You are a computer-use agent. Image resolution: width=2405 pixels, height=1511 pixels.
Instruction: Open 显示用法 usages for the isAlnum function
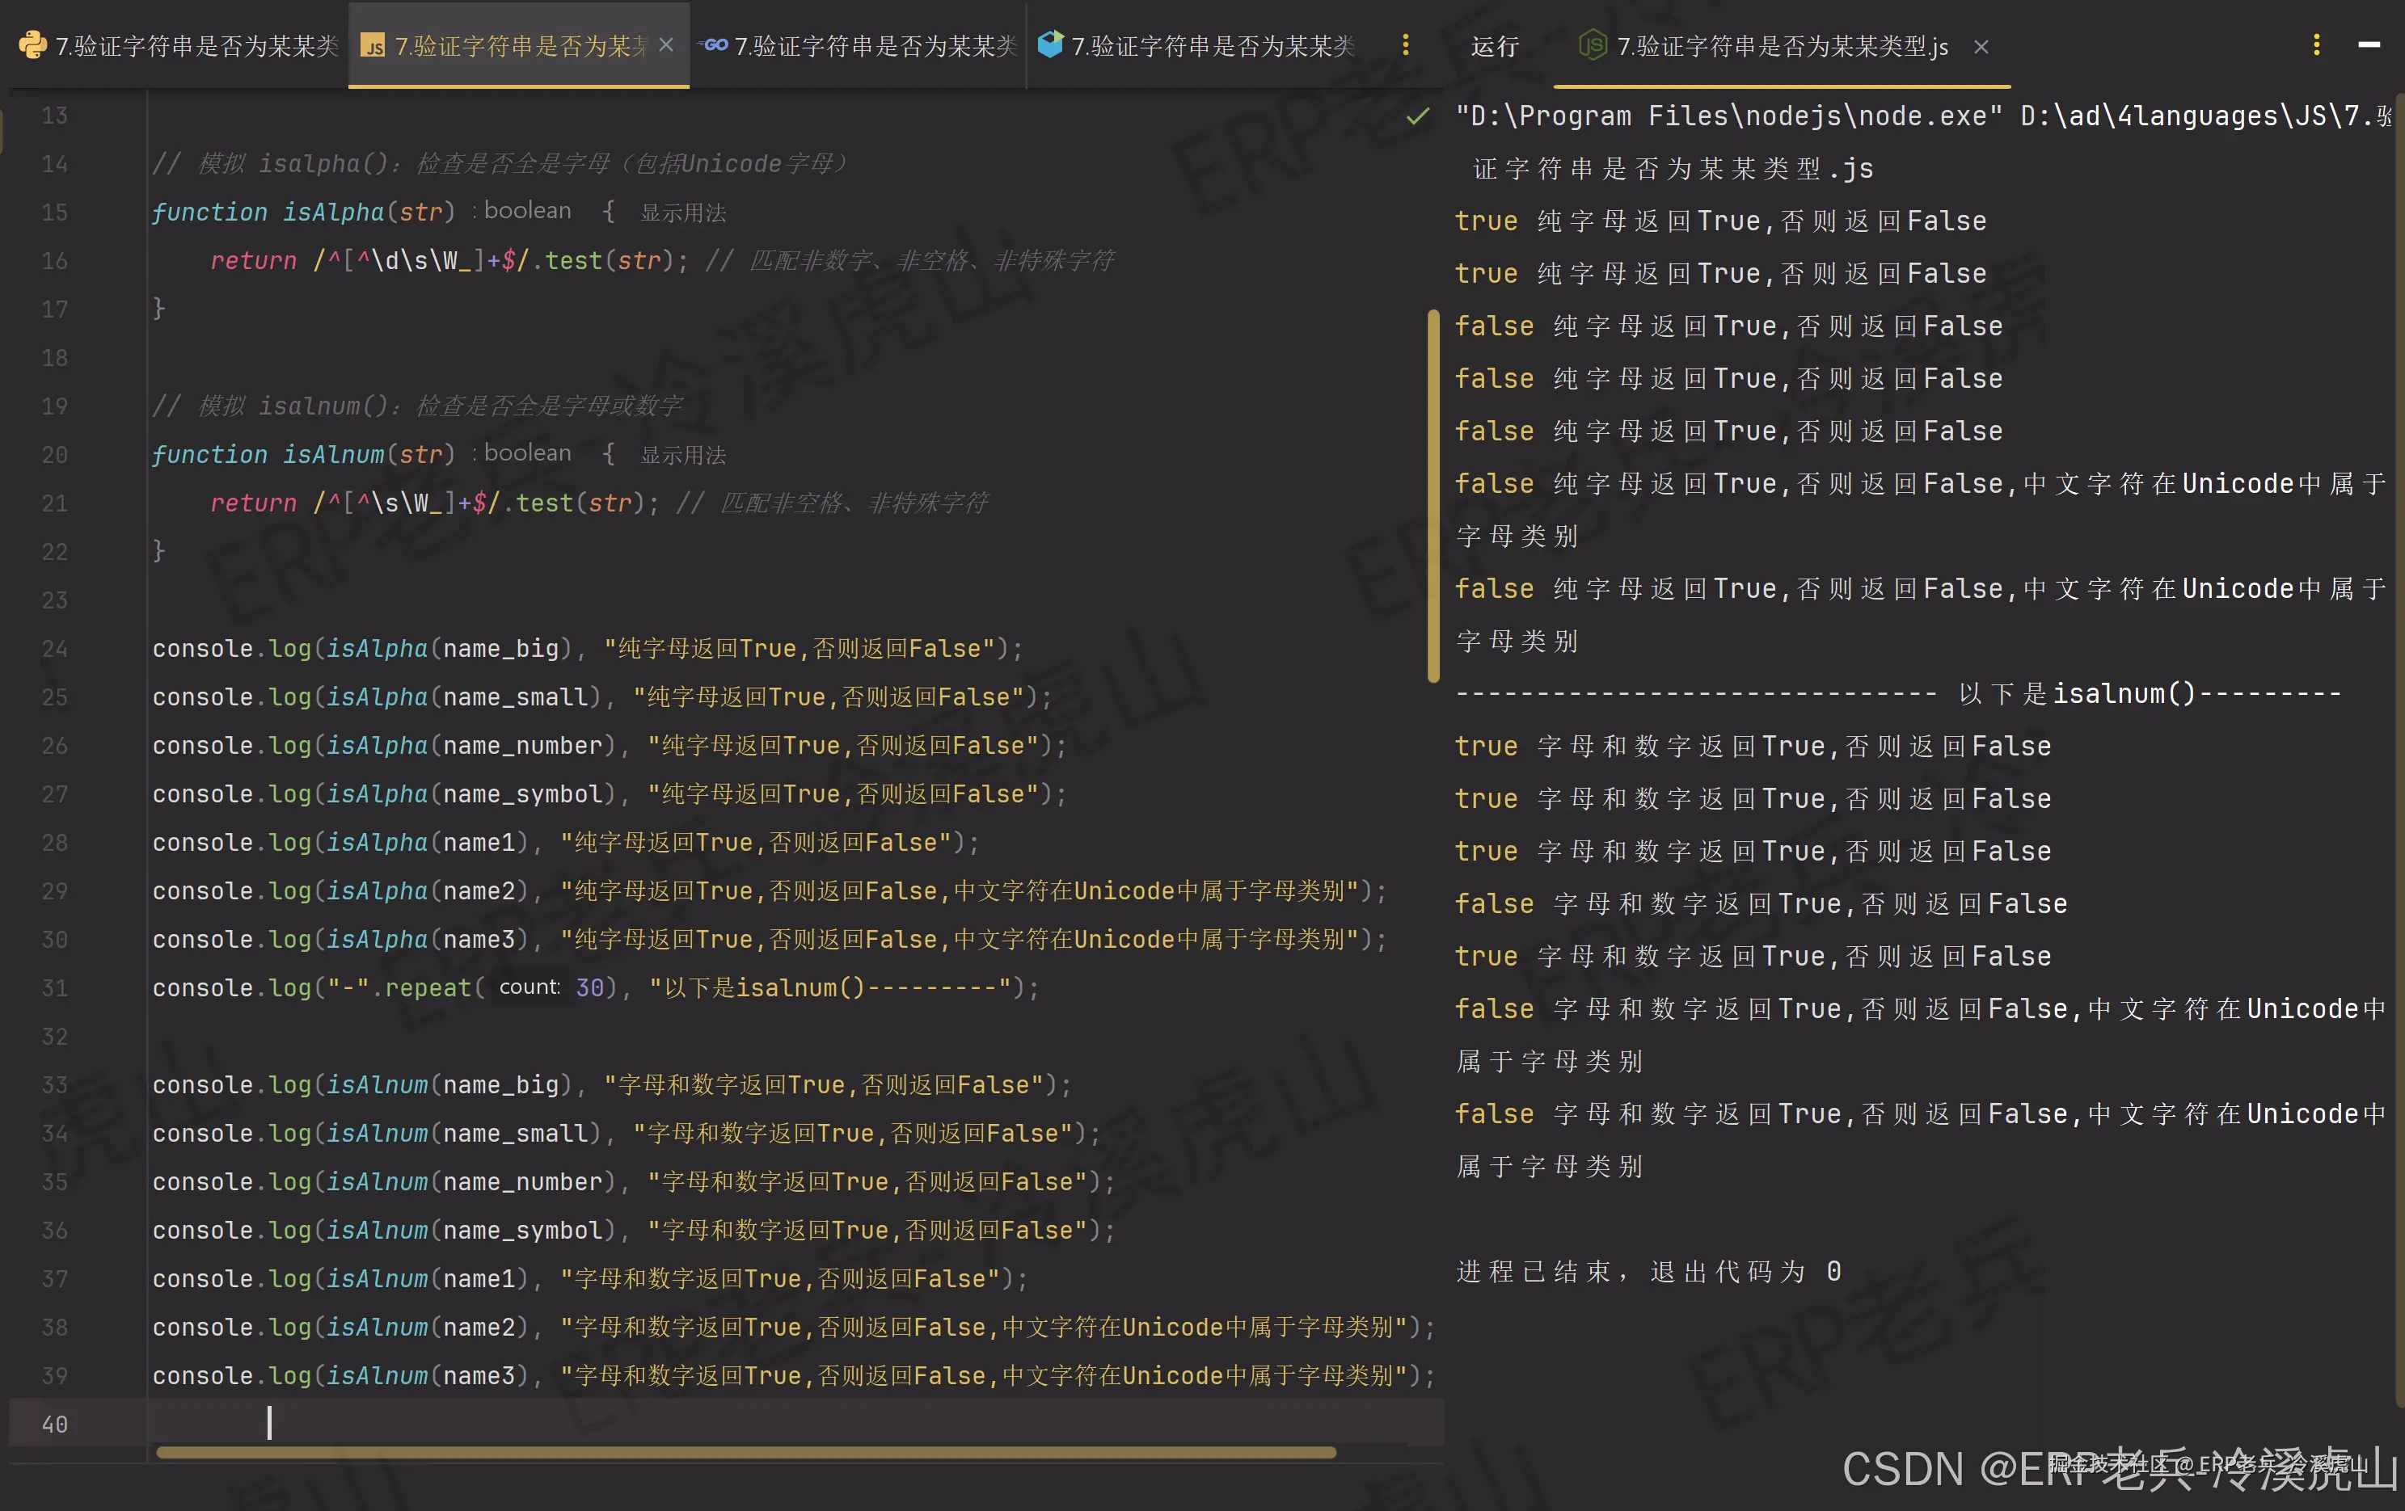[x=682, y=454]
